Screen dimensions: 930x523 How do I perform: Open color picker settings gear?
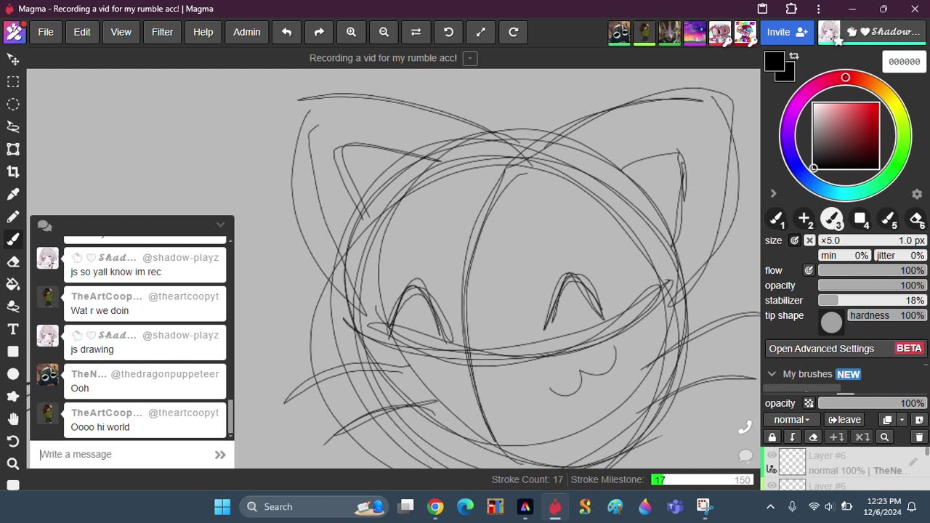[917, 194]
